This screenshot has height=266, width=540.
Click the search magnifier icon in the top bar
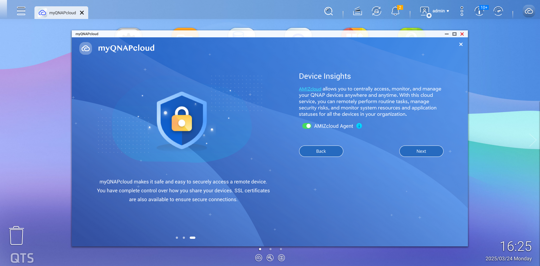click(x=328, y=11)
